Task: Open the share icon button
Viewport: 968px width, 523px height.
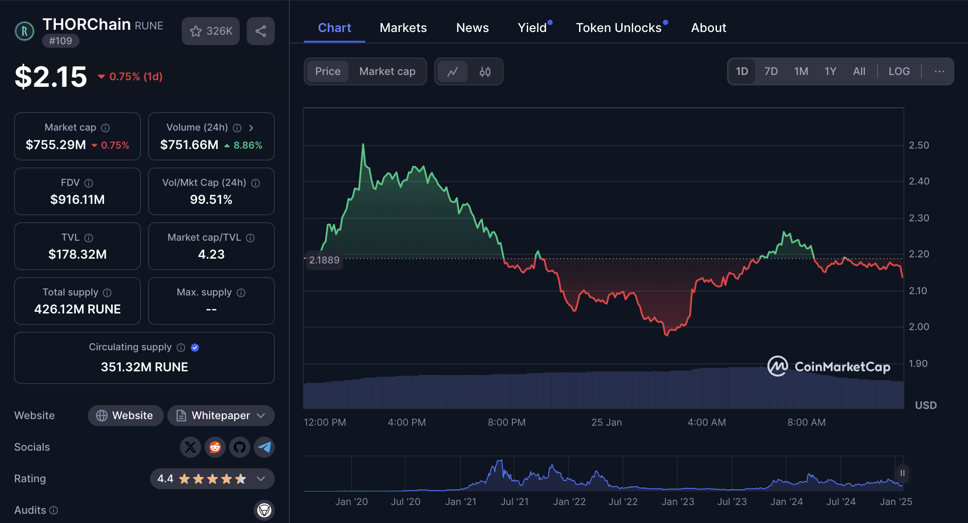Action: pyautogui.click(x=261, y=31)
